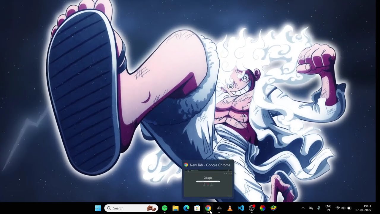Launch BlueStacks from the taskbar
Screen dimensions: 380x214
(273, 208)
